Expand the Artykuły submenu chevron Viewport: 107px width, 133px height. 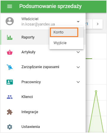point(78,52)
